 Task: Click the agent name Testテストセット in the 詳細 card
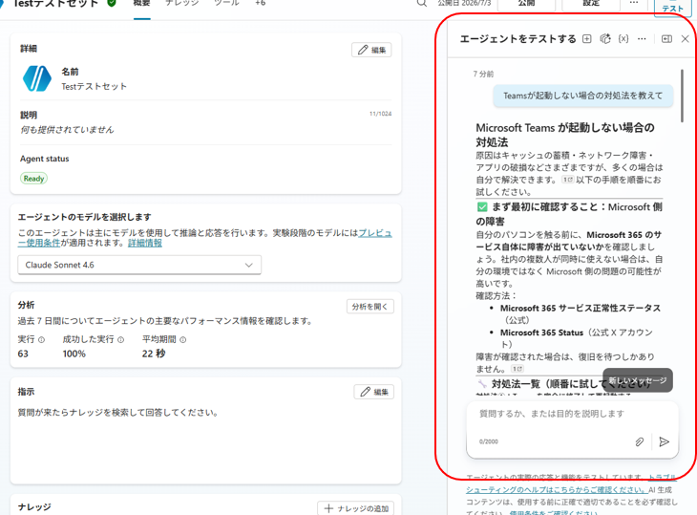pos(95,87)
